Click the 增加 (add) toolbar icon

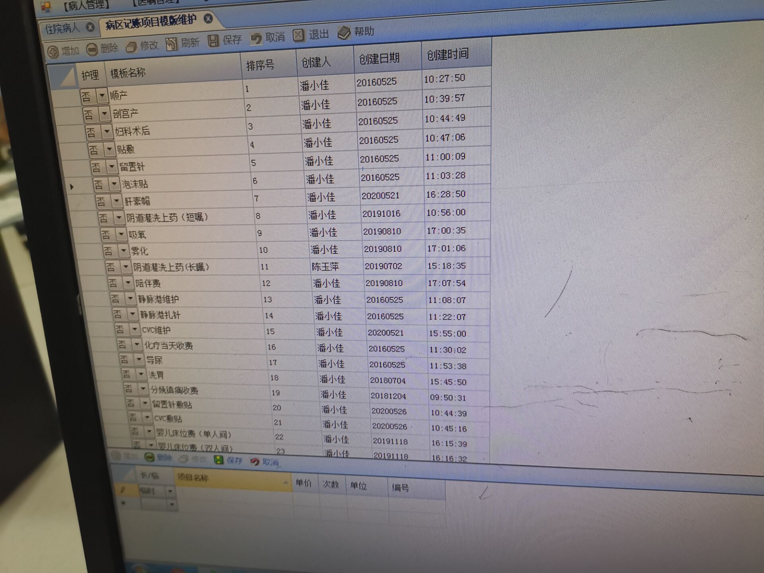pyautogui.click(x=53, y=52)
